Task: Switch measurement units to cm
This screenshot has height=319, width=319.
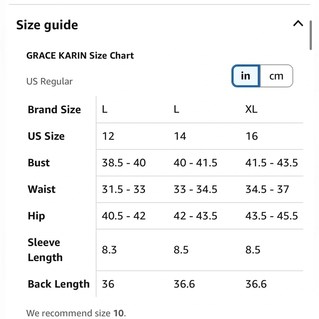Action: tap(276, 76)
